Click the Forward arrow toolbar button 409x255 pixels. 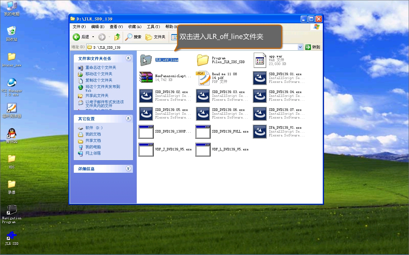[102, 37]
